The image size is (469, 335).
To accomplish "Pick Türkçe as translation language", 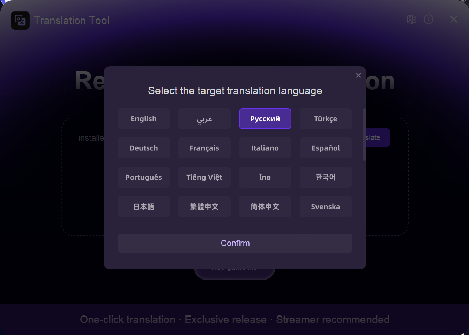I will tap(326, 119).
